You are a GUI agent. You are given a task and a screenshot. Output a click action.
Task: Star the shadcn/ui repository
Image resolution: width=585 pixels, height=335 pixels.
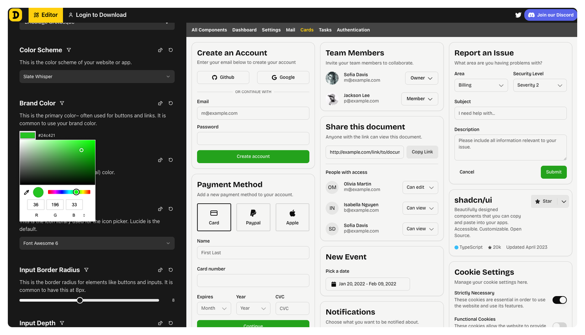(x=544, y=202)
